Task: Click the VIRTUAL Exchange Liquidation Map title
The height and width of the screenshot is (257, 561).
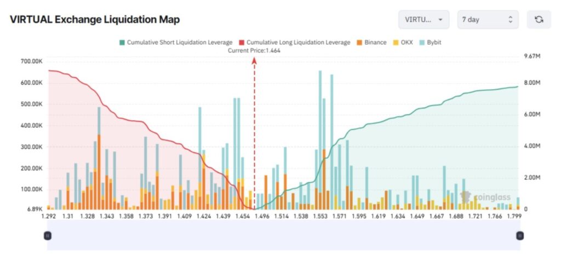Action: click(95, 20)
